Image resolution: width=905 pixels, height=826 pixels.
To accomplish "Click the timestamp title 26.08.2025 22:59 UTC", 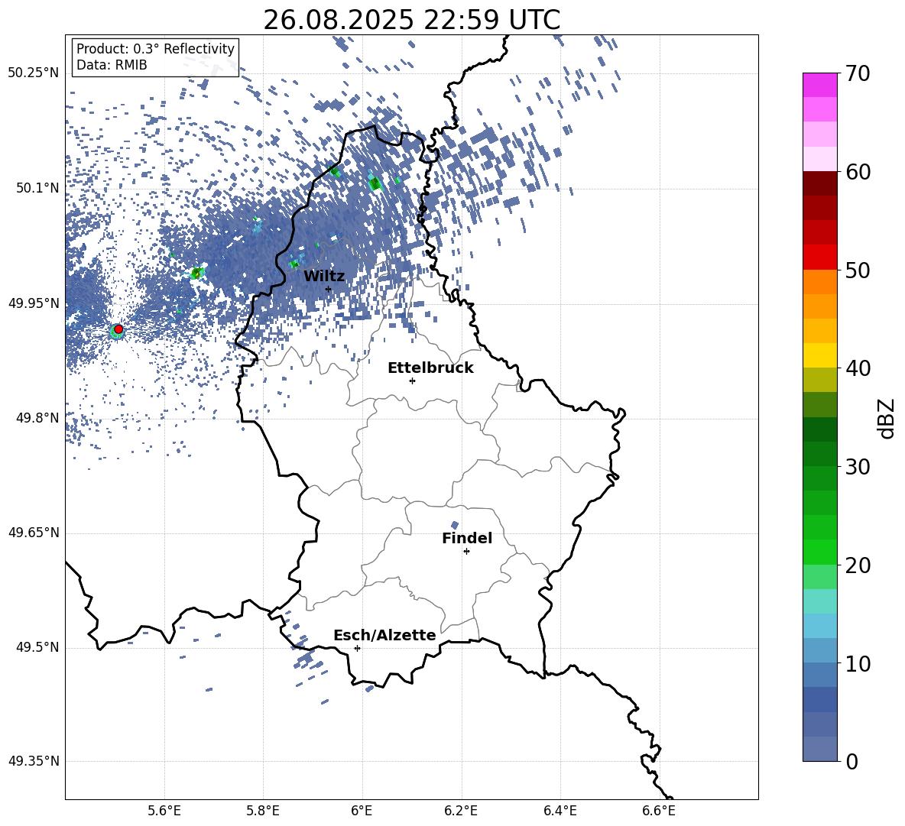I will click(411, 20).
